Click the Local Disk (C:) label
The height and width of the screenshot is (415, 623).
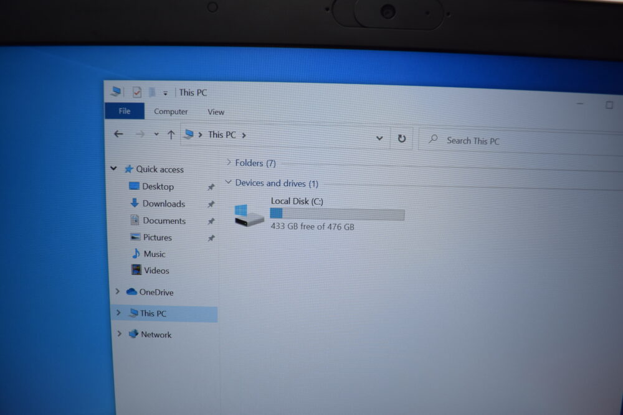(297, 202)
